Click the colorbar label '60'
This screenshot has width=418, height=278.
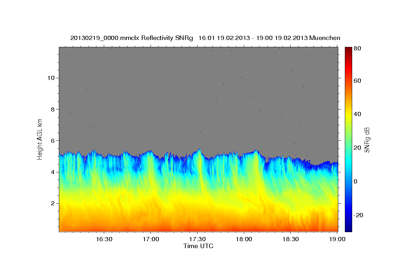357,81
